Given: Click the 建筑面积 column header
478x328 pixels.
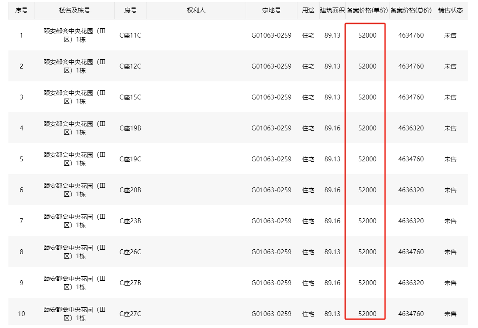Looking at the screenshot, I should (x=332, y=10).
